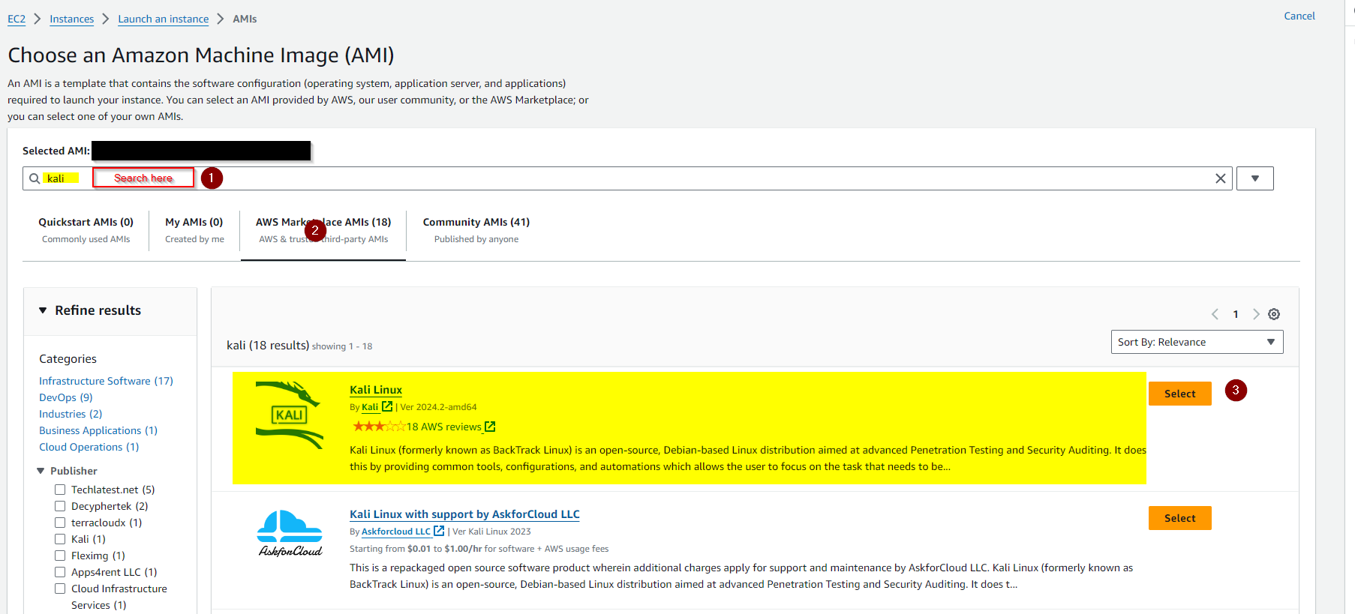Check the terracloudx publisher checkbox

(60, 523)
